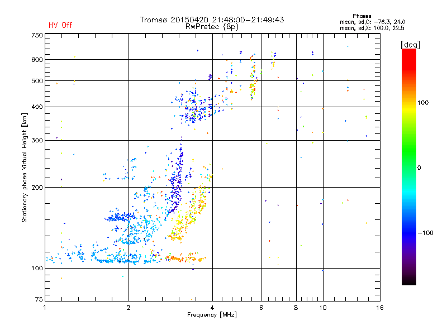Click the y-axis tick label '750'
This screenshot has width=447, height=335.
pos(37,35)
